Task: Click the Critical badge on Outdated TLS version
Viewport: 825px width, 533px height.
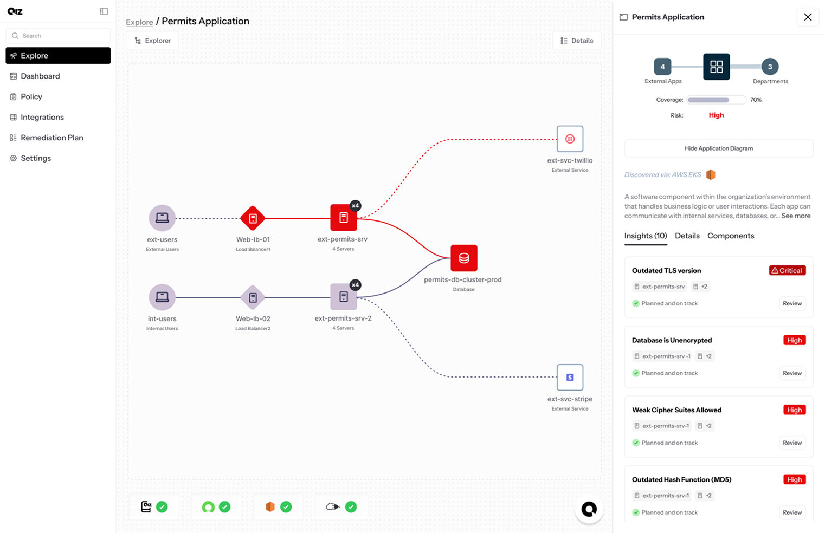Action: pos(787,270)
